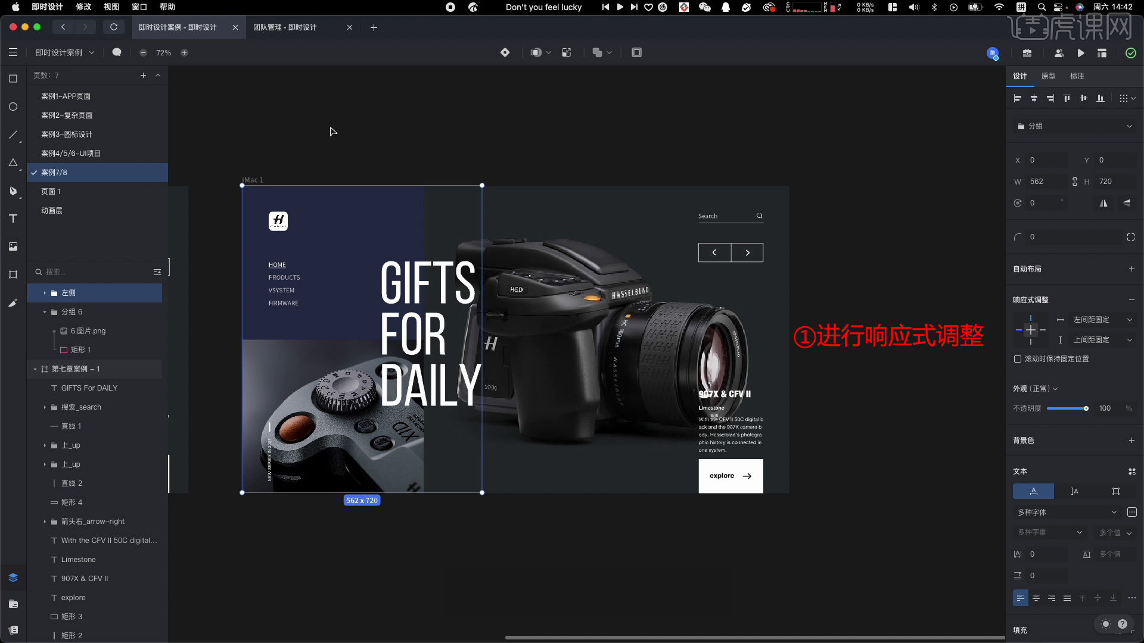Select the pencil drawing tool
The height and width of the screenshot is (643, 1144).
(13, 302)
